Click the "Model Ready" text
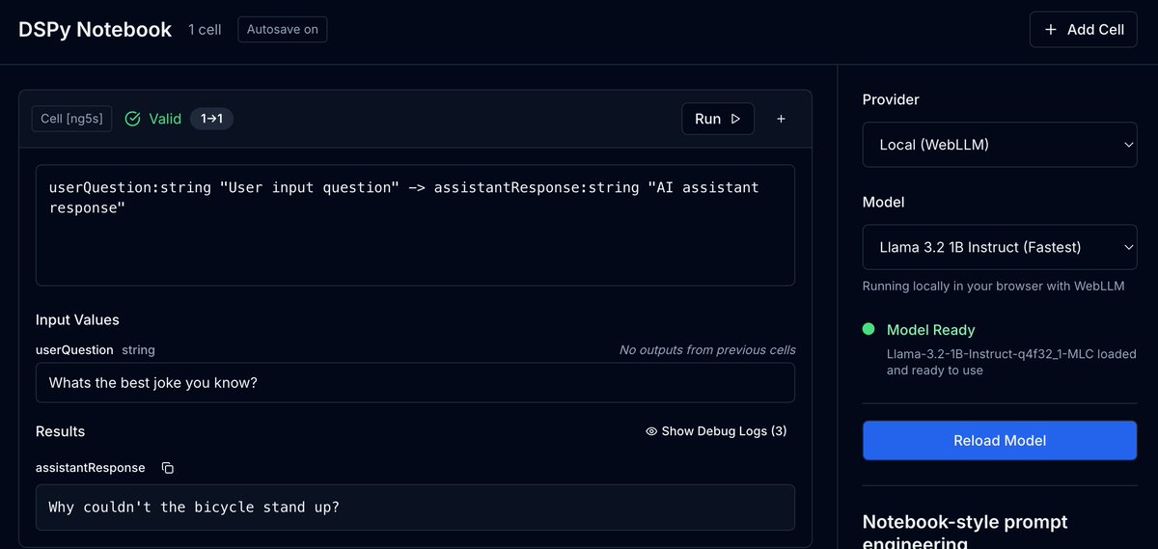This screenshot has height=549, width=1158. 930,330
